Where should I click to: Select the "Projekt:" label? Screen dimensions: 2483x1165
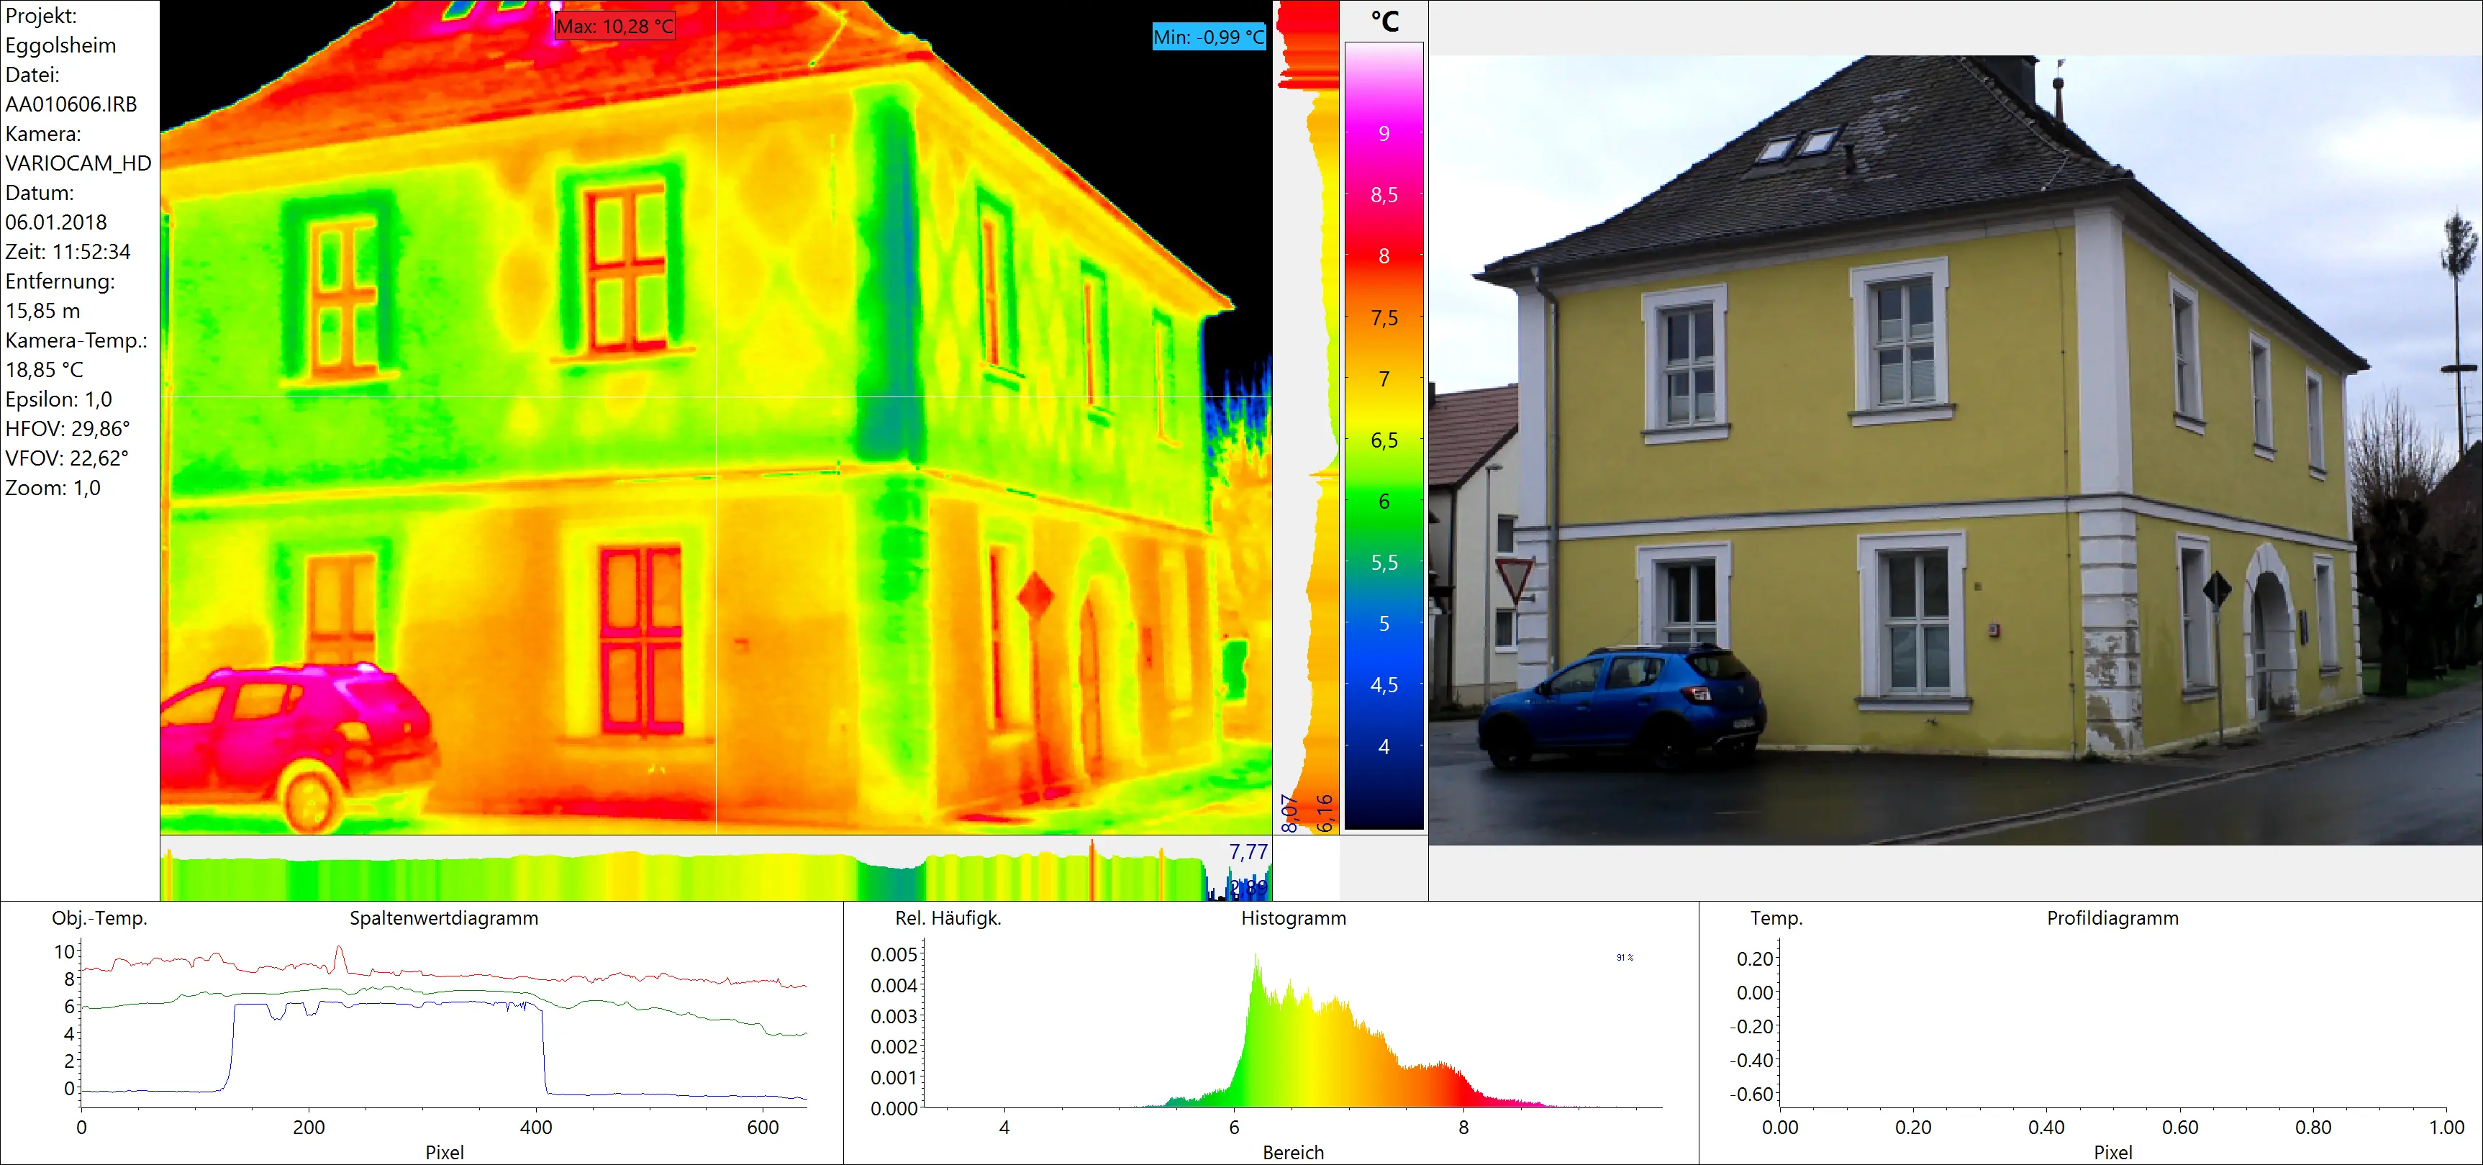pos(42,15)
